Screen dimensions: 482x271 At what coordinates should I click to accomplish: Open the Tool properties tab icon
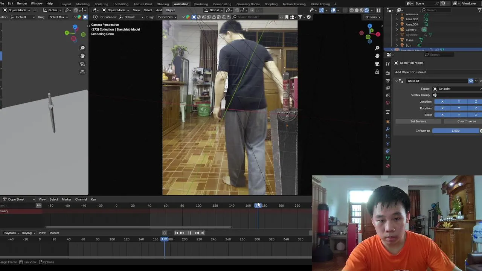[387, 64]
